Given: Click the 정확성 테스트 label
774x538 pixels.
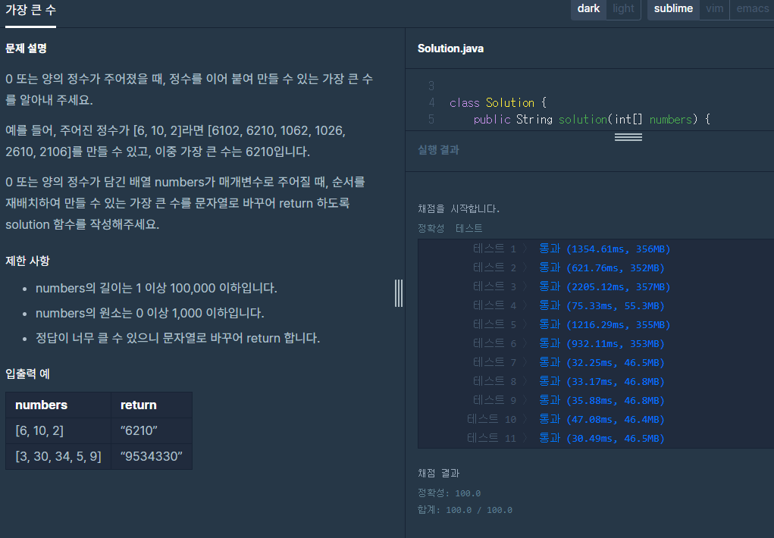Looking at the screenshot, I should click(450, 228).
